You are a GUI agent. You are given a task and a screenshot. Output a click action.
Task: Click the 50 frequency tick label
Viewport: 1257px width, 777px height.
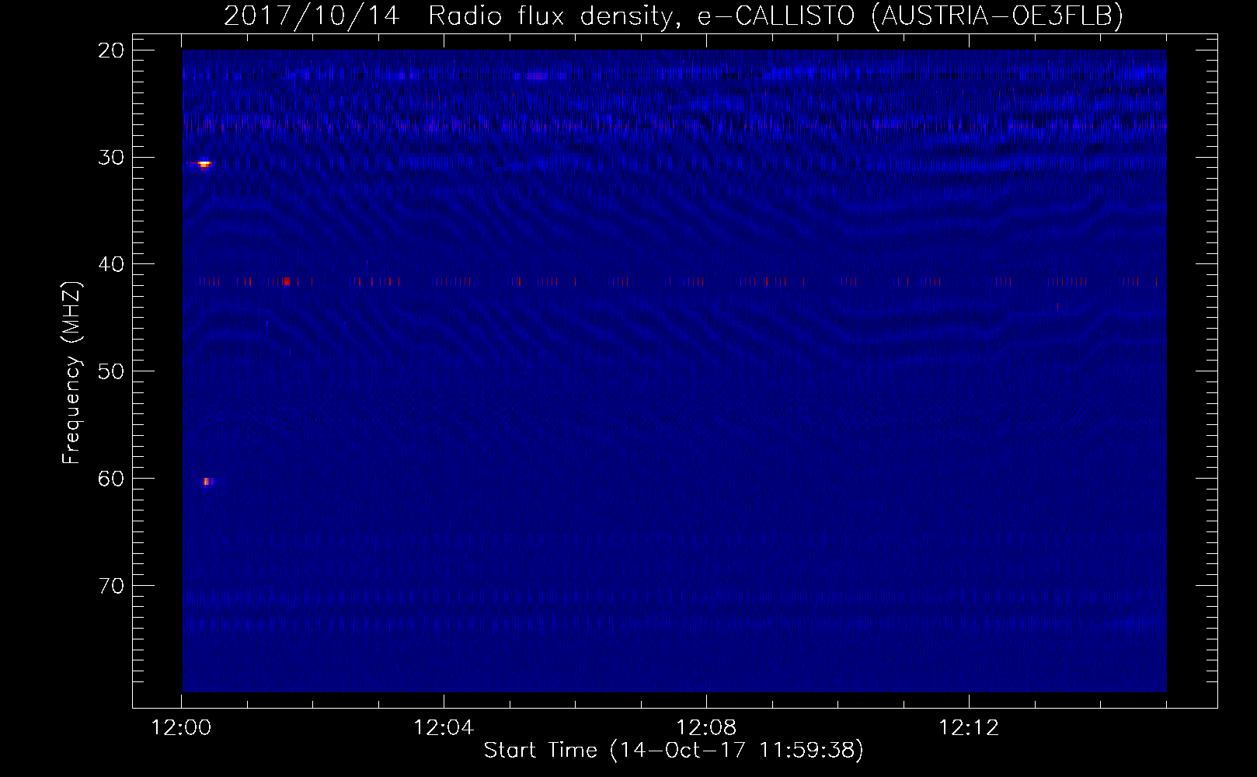pos(111,371)
